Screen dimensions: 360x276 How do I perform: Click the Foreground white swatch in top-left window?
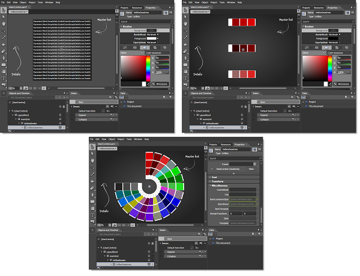point(152,38)
